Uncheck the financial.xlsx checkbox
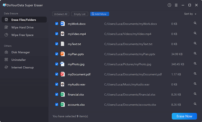 tap(57, 94)
